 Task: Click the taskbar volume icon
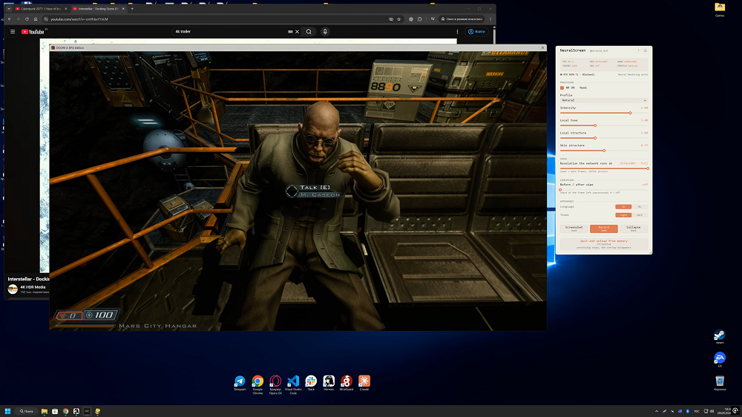pyautogui.click(x=712, y=411)
